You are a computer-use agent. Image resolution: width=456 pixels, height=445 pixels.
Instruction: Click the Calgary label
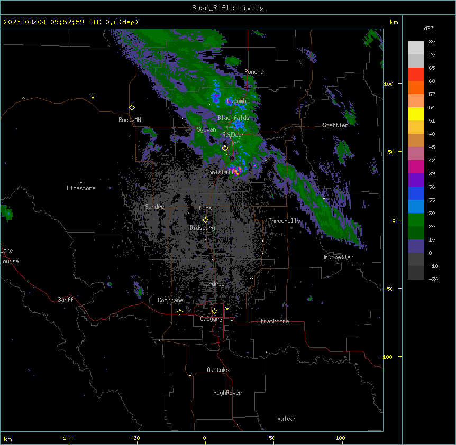coord(212,319)
